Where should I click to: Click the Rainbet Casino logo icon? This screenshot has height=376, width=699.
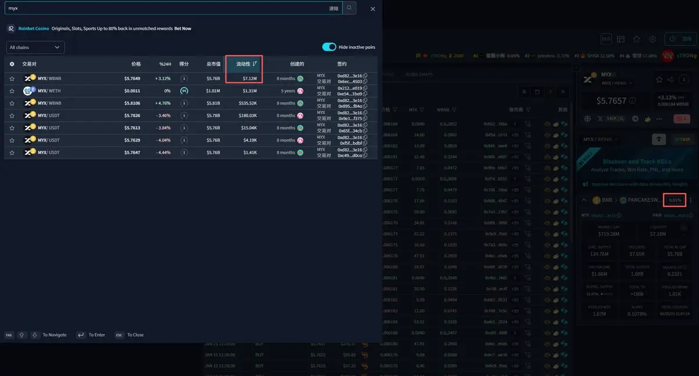[x=11, y=29]
